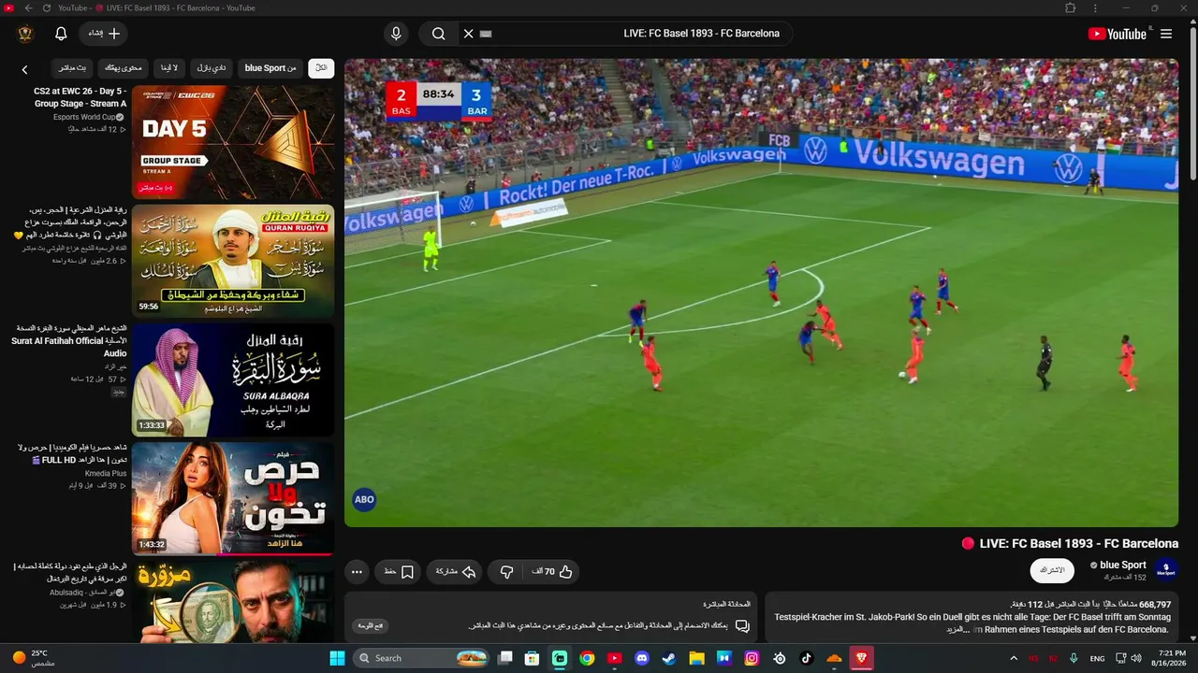Open Brave browser from the taskbar
Screen dimensions: 1198x673
pyautogui.click(x=861, y=658)
